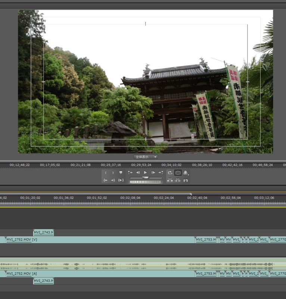
Task: Step back one frame
Action: (x=138, y=173)
